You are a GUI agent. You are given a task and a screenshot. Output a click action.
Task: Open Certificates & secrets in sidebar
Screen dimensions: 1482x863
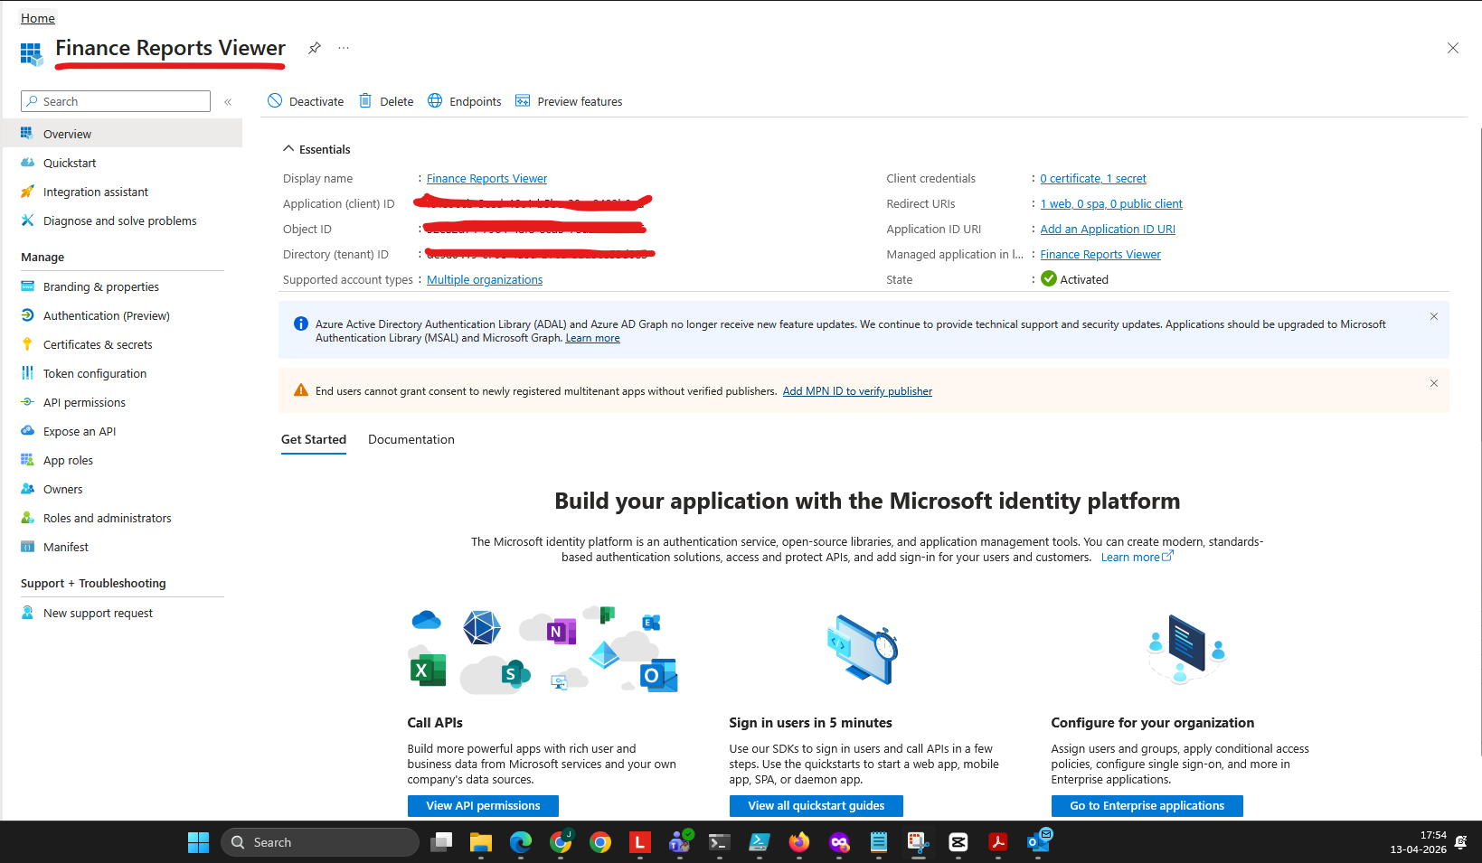[x=98, y=344]
